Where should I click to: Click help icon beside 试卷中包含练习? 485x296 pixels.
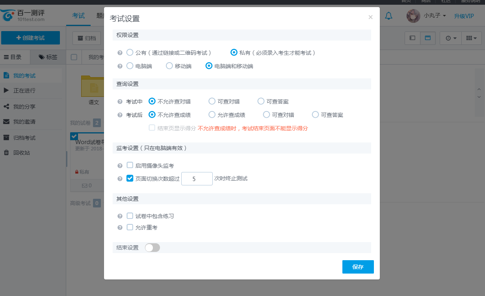pyautogui.click(x=120, y=216)
